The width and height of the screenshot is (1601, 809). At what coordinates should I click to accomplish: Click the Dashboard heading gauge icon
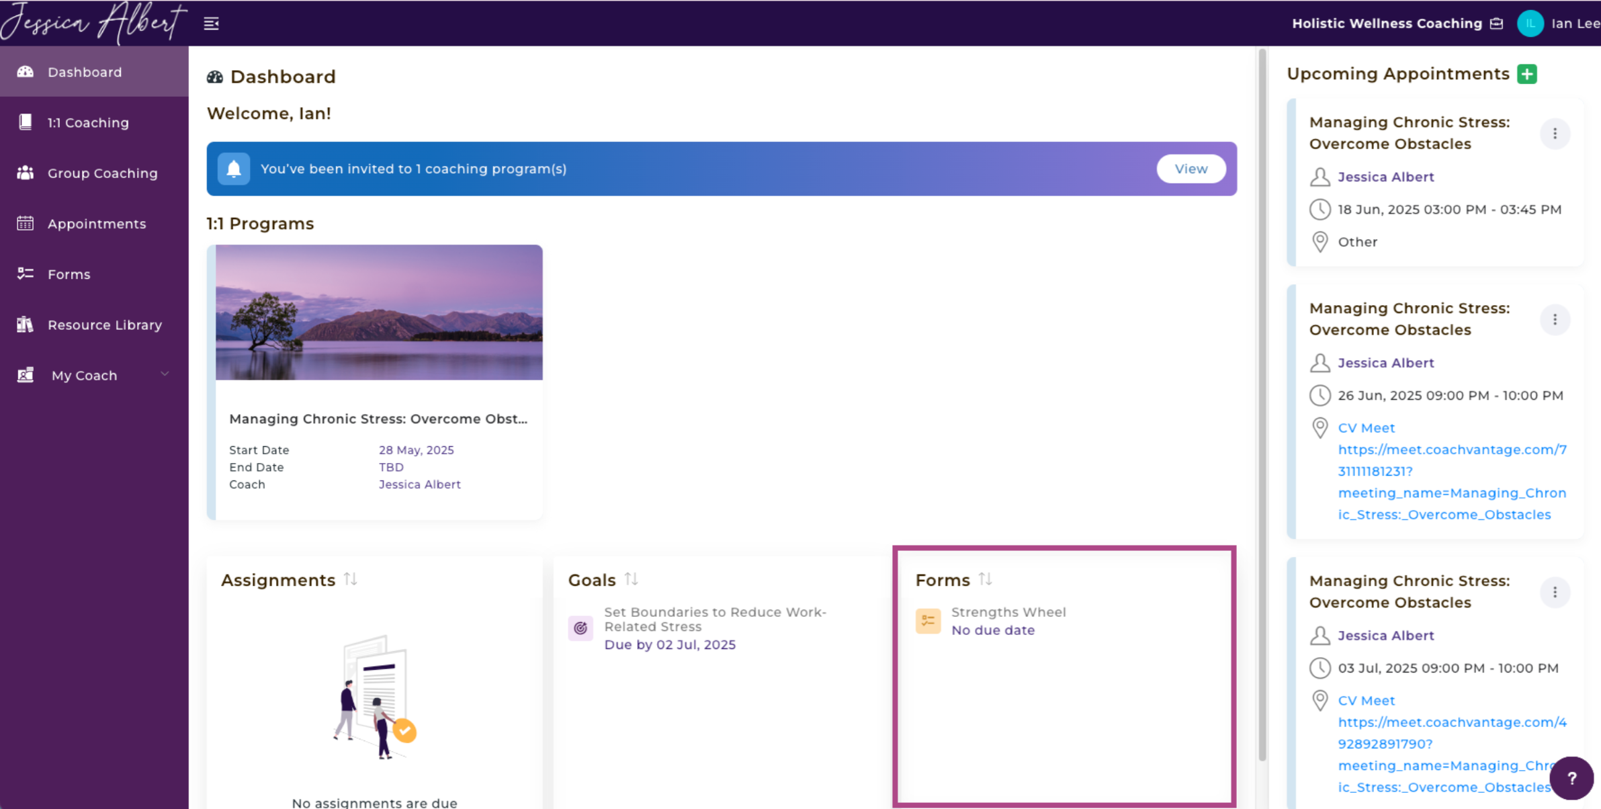(x=215, y=77)
